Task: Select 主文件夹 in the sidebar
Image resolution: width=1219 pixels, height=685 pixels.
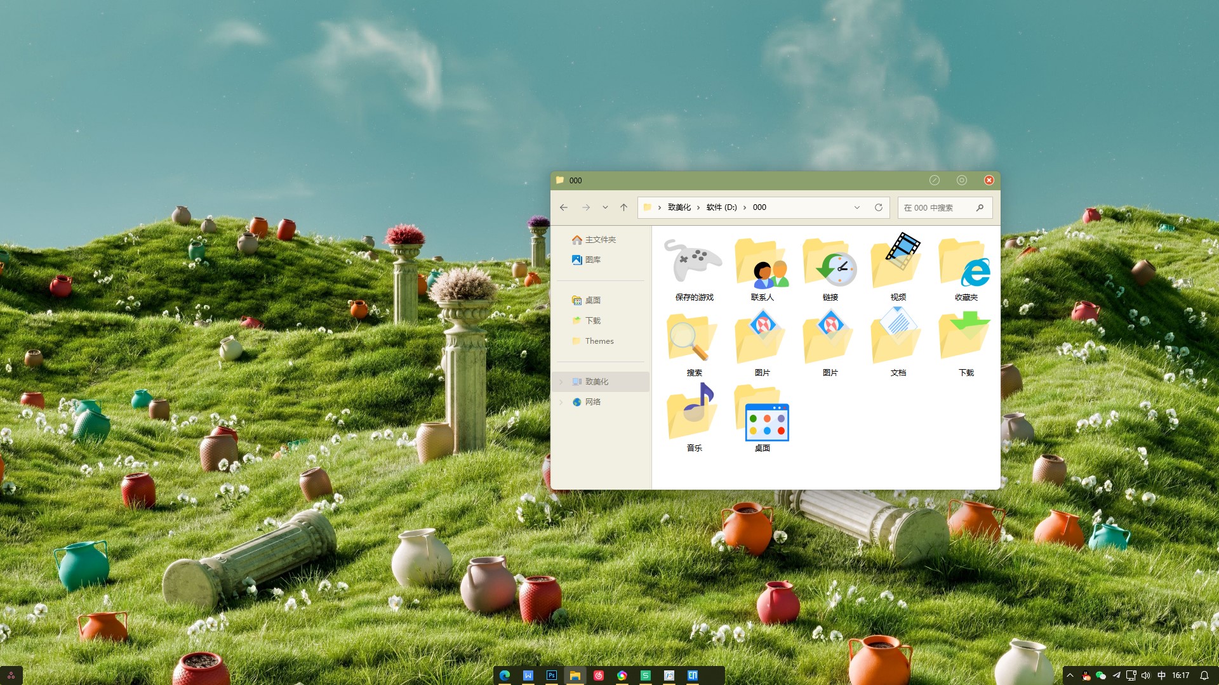Action: (600, 240)
